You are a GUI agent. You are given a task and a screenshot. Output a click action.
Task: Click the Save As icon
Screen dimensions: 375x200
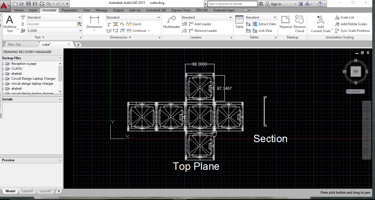tap(35, 4)
